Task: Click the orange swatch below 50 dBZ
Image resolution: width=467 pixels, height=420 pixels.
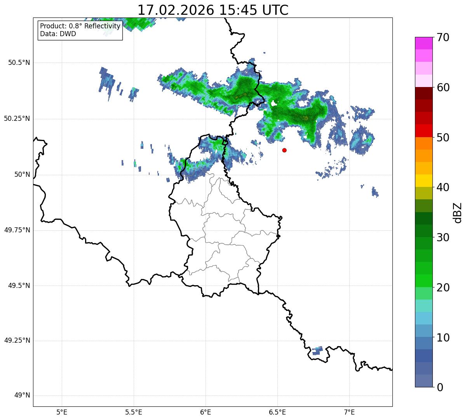Action: point(424,143)
